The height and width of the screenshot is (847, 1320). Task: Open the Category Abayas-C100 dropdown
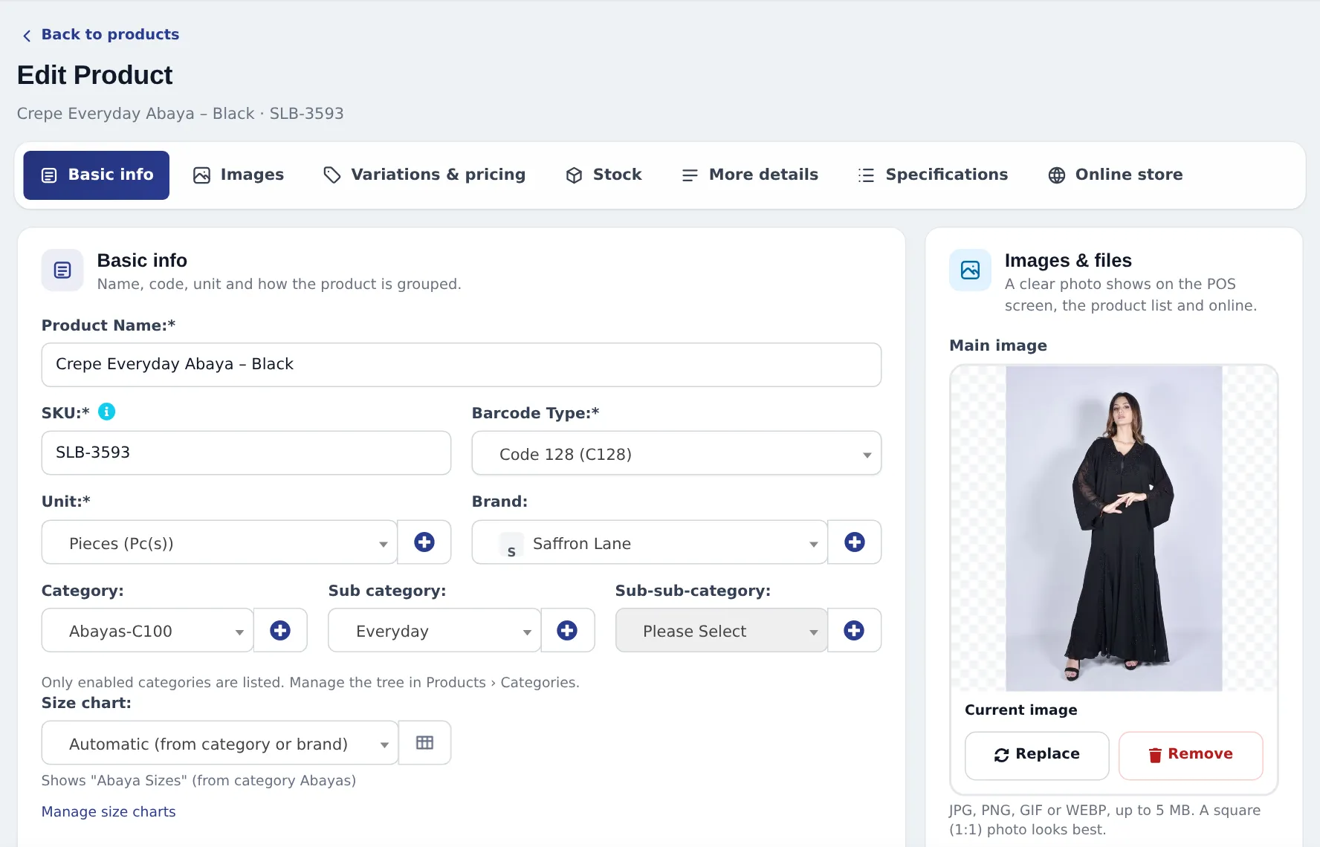click(x=147, y=631)
